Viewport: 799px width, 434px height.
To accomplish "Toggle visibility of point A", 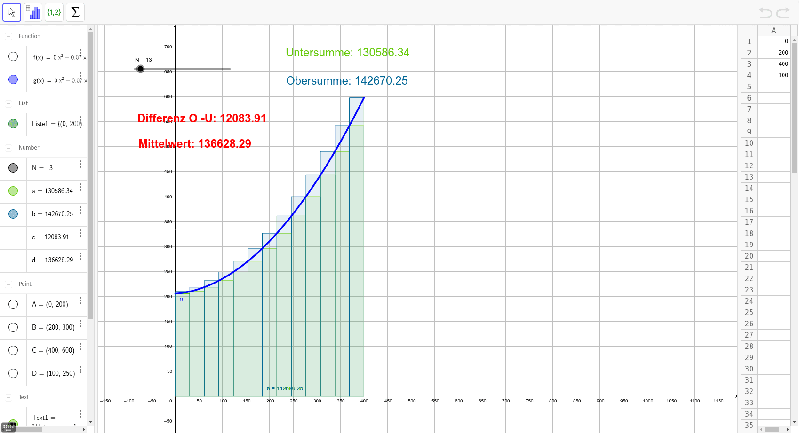I will pos(13,304).
